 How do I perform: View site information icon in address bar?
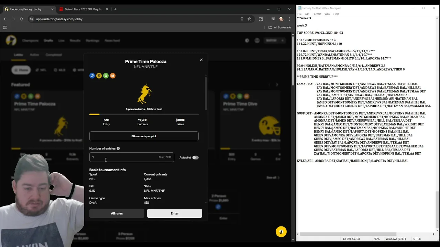[32, 19]
